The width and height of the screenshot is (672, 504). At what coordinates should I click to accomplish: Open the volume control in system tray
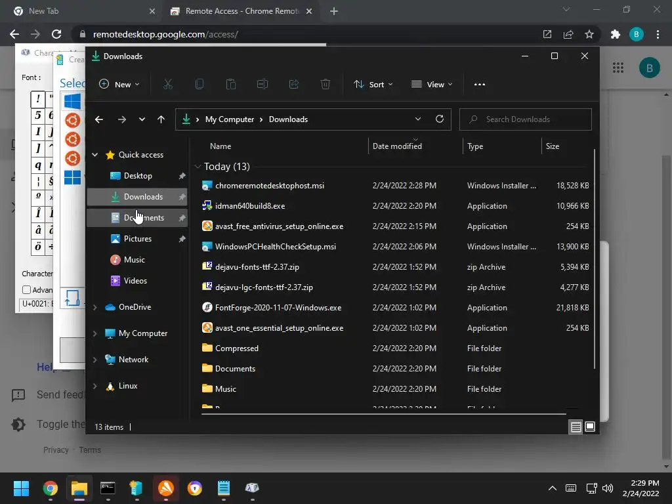pyautogui.click(x=608, y=488)
